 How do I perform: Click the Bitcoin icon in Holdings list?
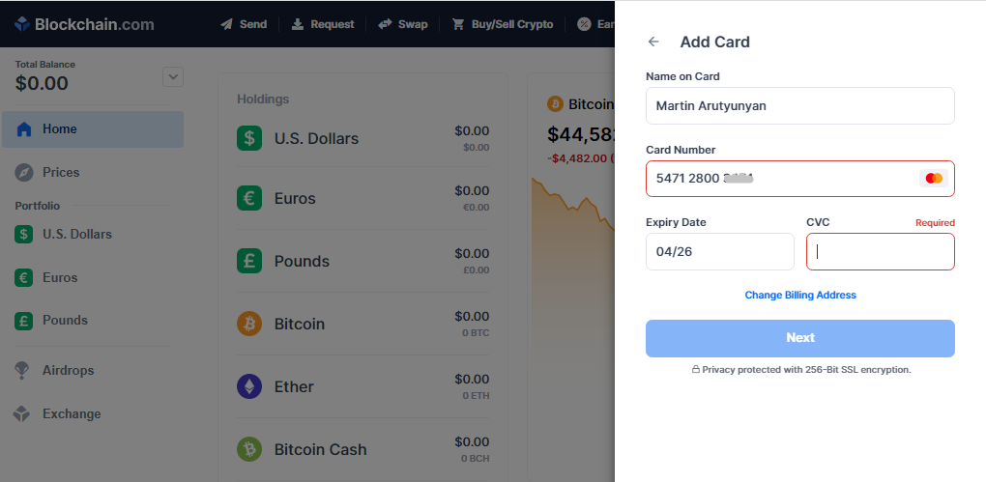249,324
